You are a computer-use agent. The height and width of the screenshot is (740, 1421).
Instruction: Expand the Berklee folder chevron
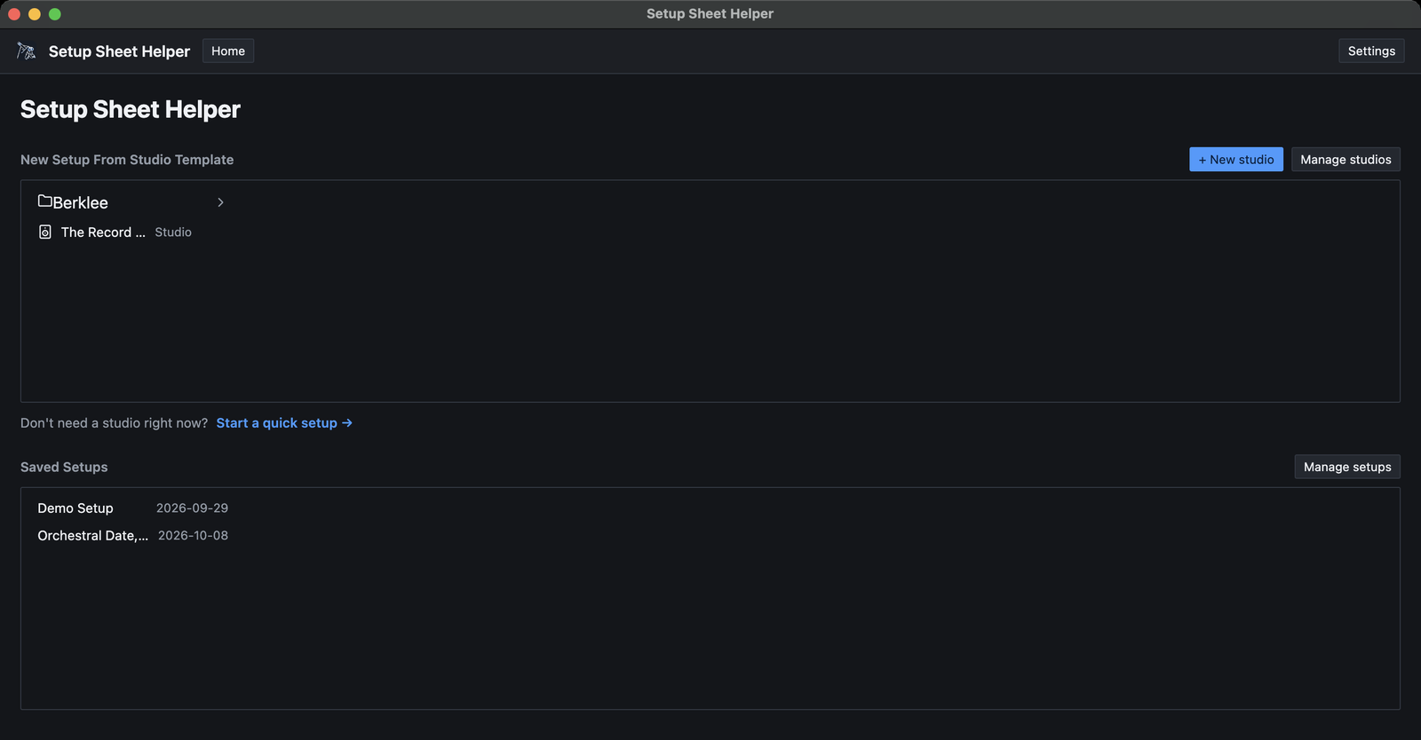220,202
